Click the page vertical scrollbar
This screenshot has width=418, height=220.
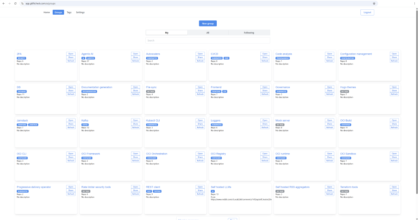(x=417, y=101)
